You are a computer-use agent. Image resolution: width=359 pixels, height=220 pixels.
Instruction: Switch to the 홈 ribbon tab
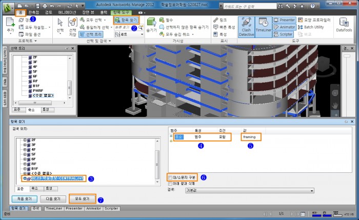tap(19, 11)
